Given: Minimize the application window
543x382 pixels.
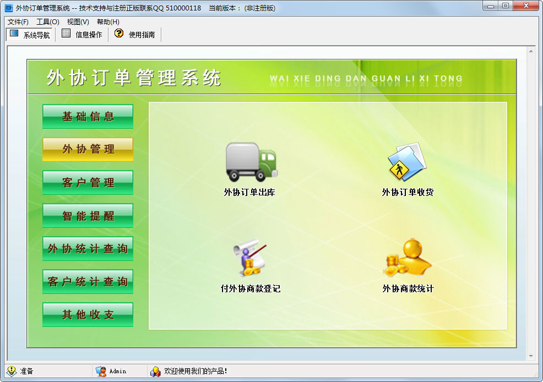Looking at the screenshot, I should click(490, 6).
